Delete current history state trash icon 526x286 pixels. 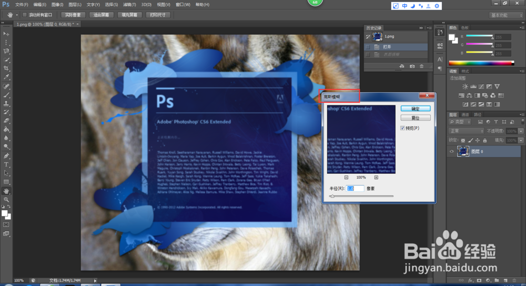click(422, 66)
